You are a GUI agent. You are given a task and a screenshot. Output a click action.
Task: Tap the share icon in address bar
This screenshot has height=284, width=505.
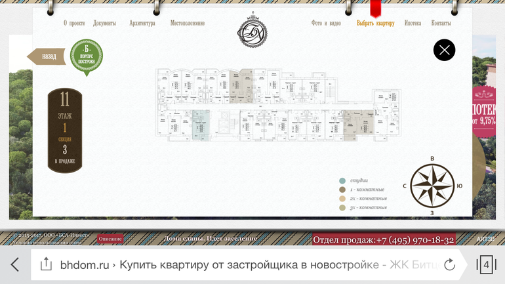click(x=46, y=265)
